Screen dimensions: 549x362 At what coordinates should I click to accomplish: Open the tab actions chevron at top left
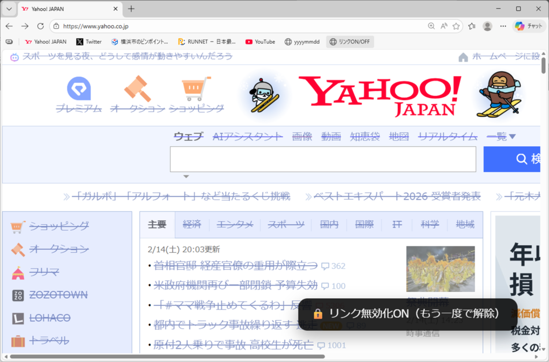click(x=9, y=9)
